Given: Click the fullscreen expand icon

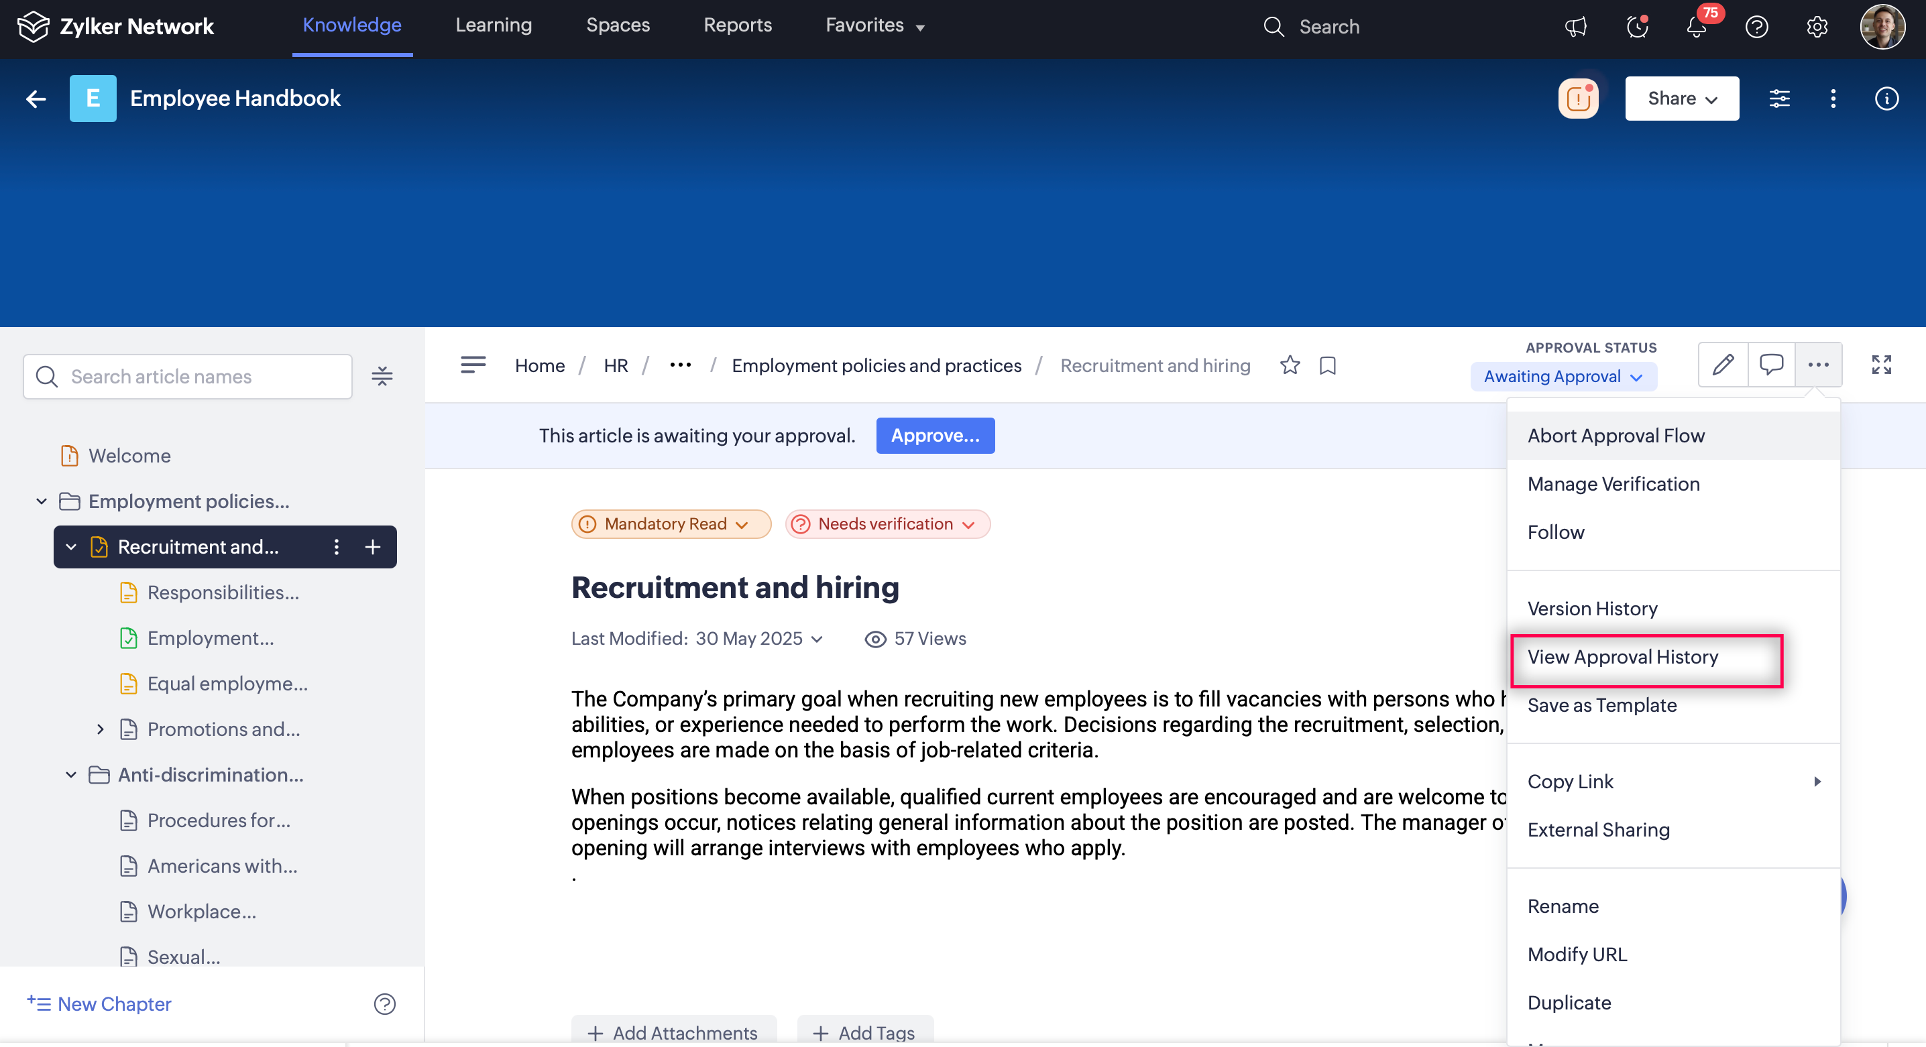Looking at the screenshot, I should [x=1881, y=365].
